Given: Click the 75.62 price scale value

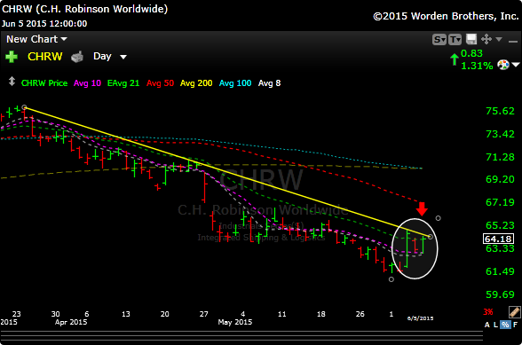Looking at the screenshot, I should coord(500,111).
